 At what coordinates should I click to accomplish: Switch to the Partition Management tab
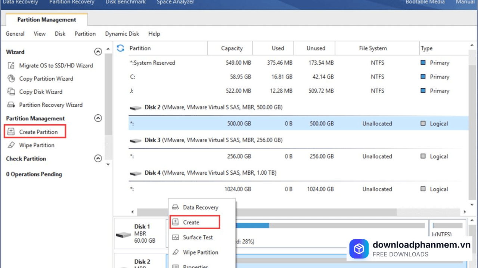[47, 20]
